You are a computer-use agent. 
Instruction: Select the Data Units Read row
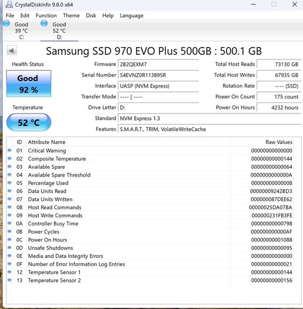(150, 191)
